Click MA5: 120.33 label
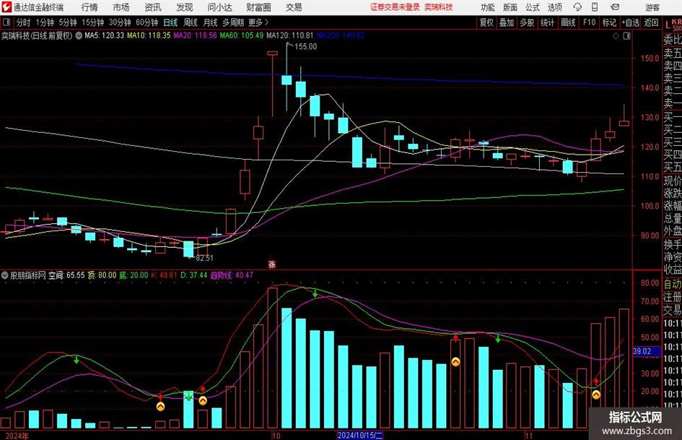 click(x=104, y=35)
